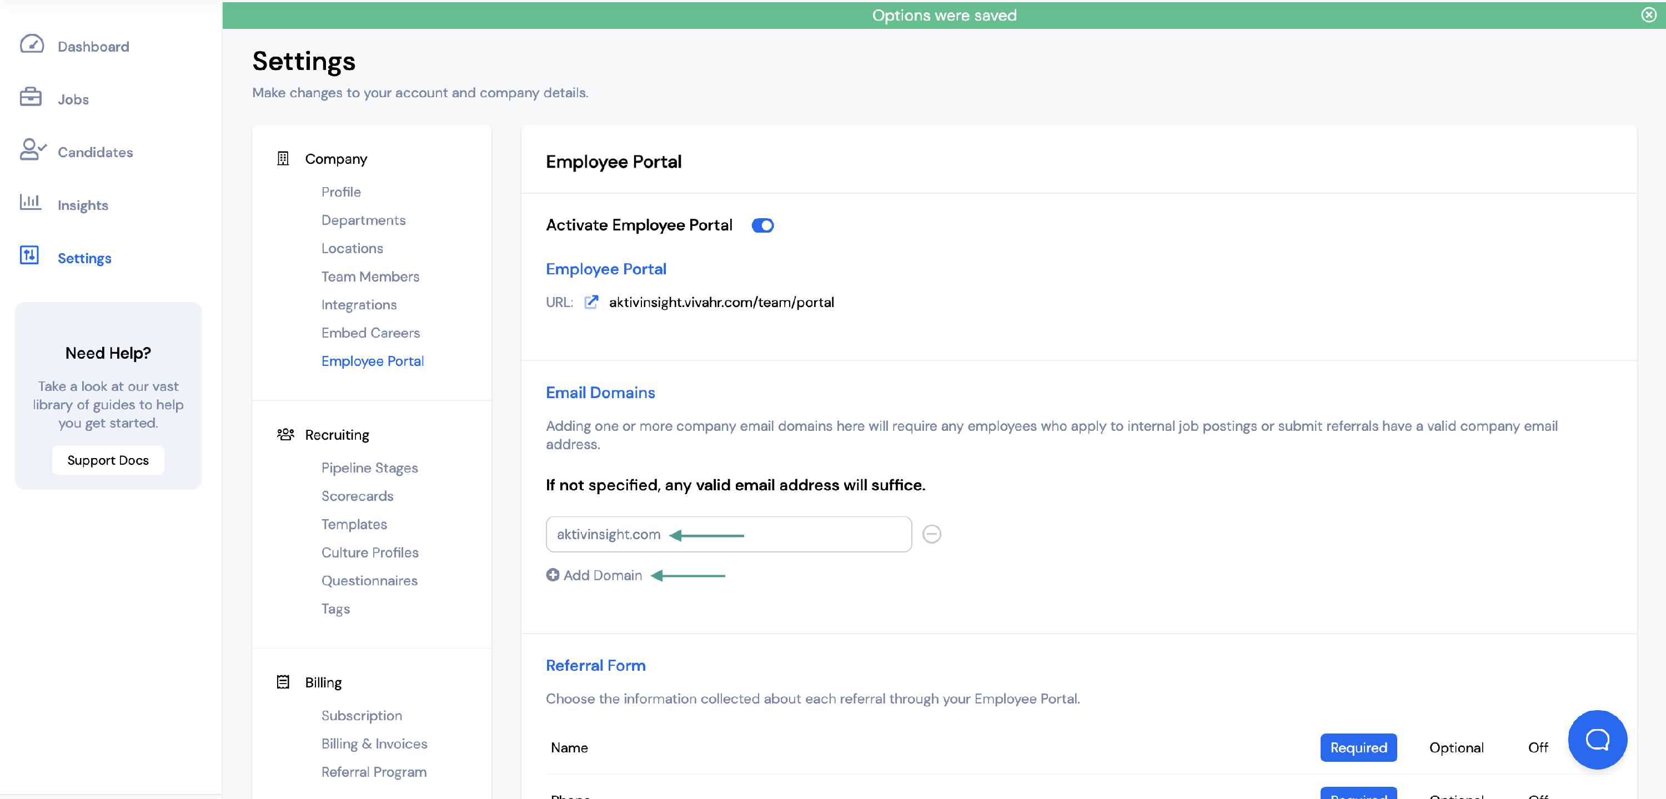Click the Support Docs button
1666x799 pixels.
pos(108,460)
